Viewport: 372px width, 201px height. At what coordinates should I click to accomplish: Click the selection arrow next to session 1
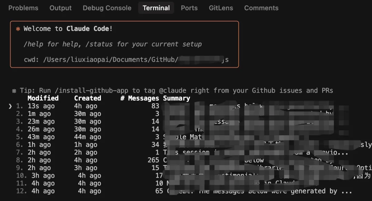[10, 106]
